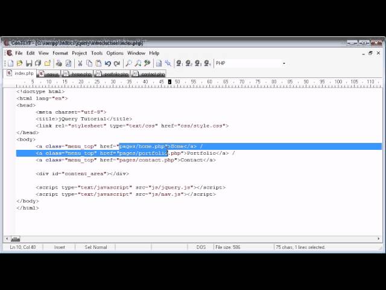
Task: Click the '<meta charset="utf-8">' line
Action: pos(71,112)
